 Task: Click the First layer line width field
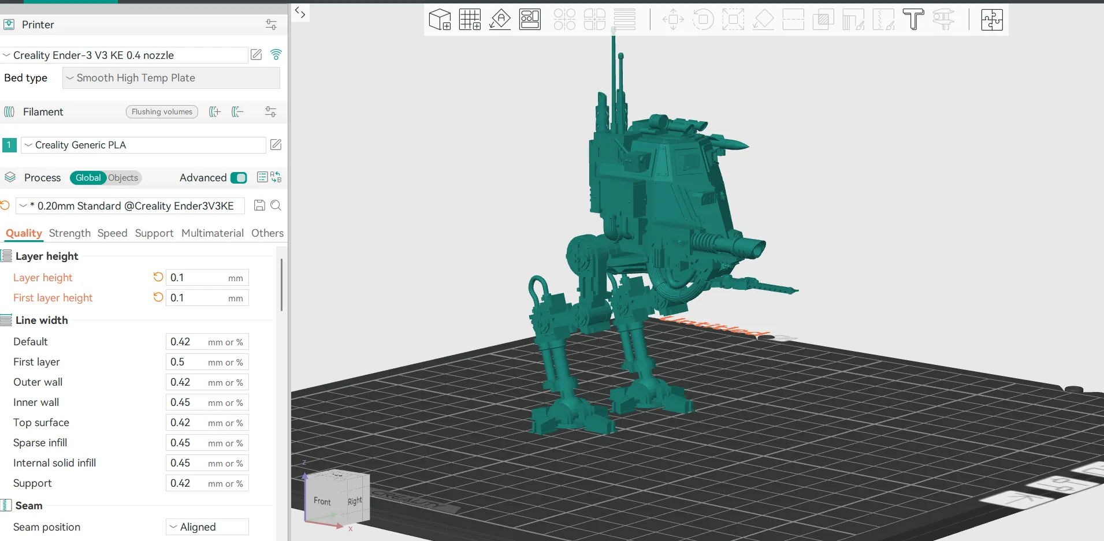(x=207, y=362)
